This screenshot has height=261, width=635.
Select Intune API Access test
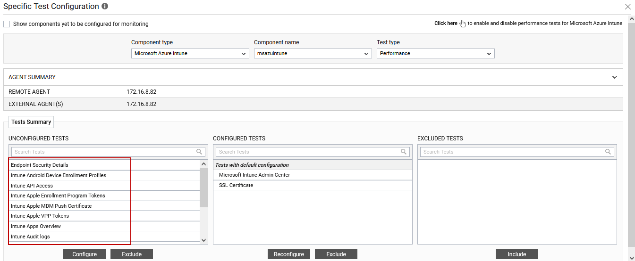[104, 186]
